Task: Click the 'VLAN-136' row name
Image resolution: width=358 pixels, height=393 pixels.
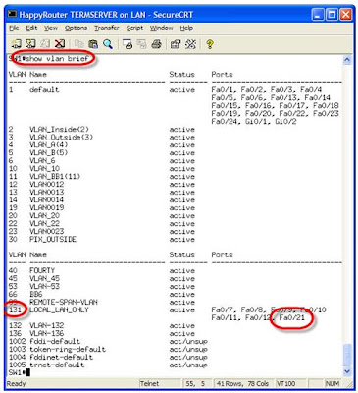Action: (x=47, y=333)
